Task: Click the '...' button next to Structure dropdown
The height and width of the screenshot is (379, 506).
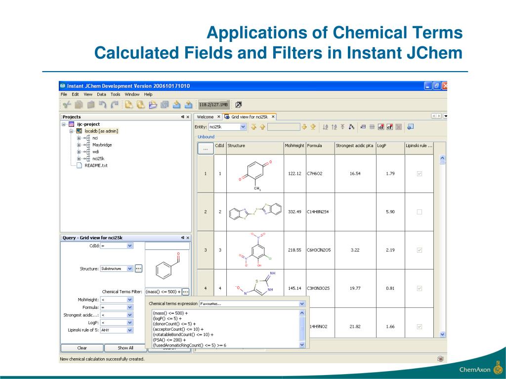Action: pyautogui.click(x=138, y=268)
